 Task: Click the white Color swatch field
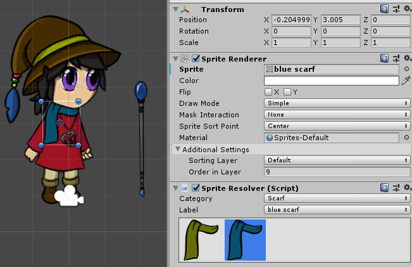click(x=331, y=81)
